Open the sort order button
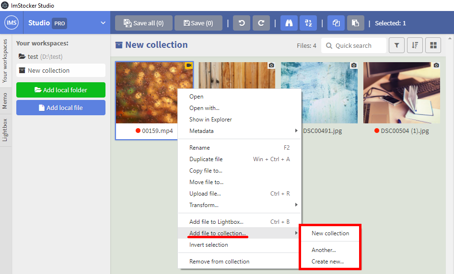This screenshot has height=274, width=454. coord(415,45)
